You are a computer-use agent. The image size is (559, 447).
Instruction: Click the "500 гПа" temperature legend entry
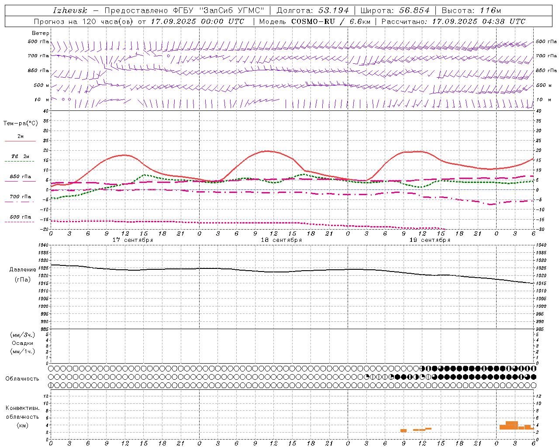point(21,217)
